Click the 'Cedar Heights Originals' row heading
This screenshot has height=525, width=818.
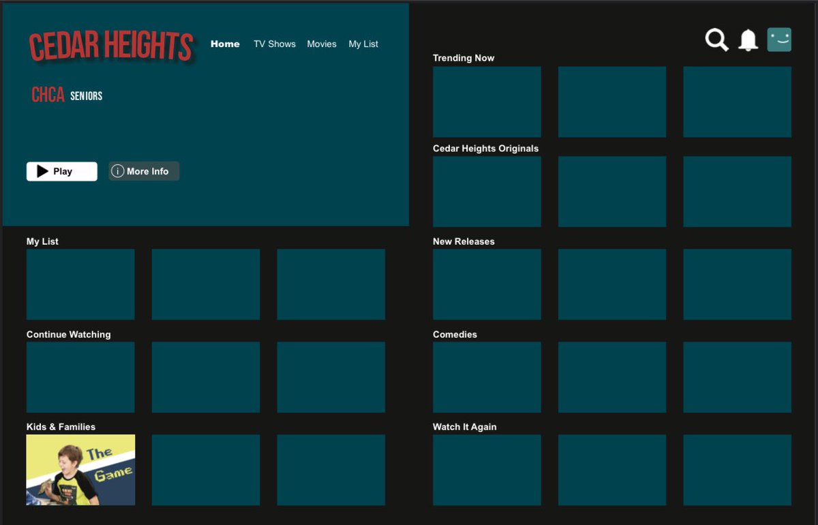tap(485, 149)
